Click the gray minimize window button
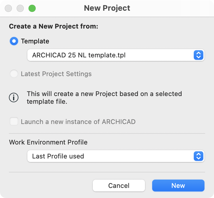Image resolution: width=214 pixels, height=198 pixels. click(x=20, y=8)
